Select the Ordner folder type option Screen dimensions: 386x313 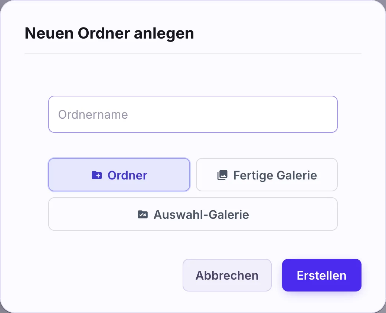pos(119,175)
